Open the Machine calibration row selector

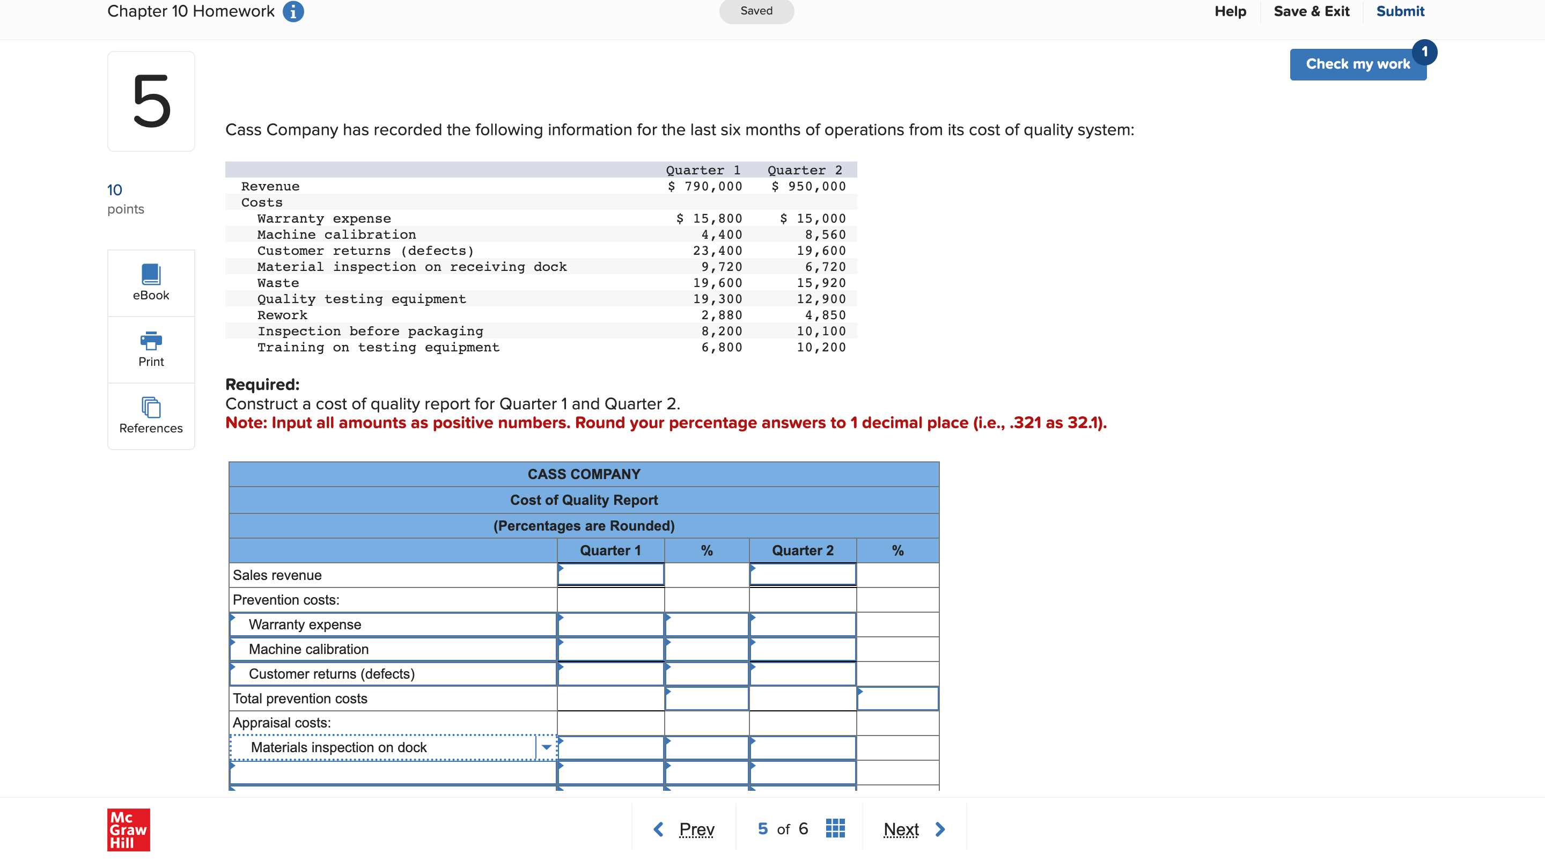393,649
